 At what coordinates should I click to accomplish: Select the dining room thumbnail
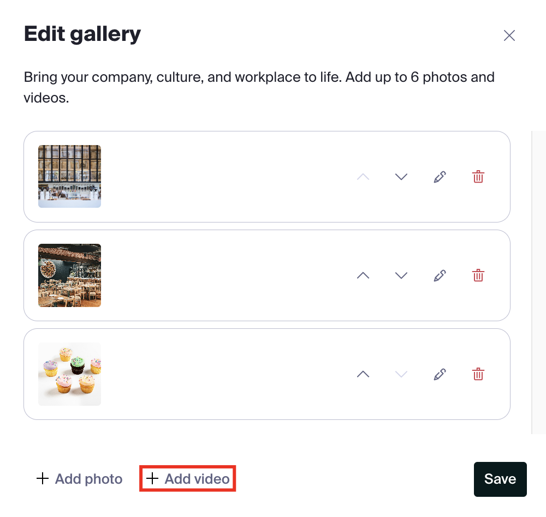(x=70, y=275)
